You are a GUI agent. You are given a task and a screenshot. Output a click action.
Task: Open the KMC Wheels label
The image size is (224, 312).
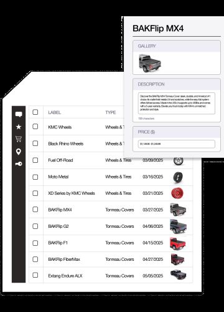click(x=60, y=127)
